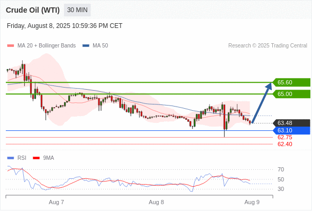Click the chart timestamp text

[x=65, y=26]
